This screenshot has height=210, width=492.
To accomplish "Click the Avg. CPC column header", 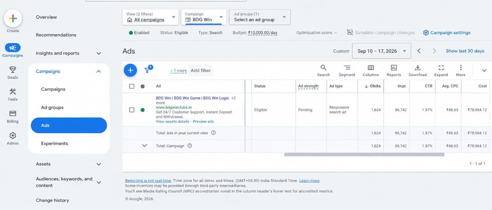I will [450, 86].
